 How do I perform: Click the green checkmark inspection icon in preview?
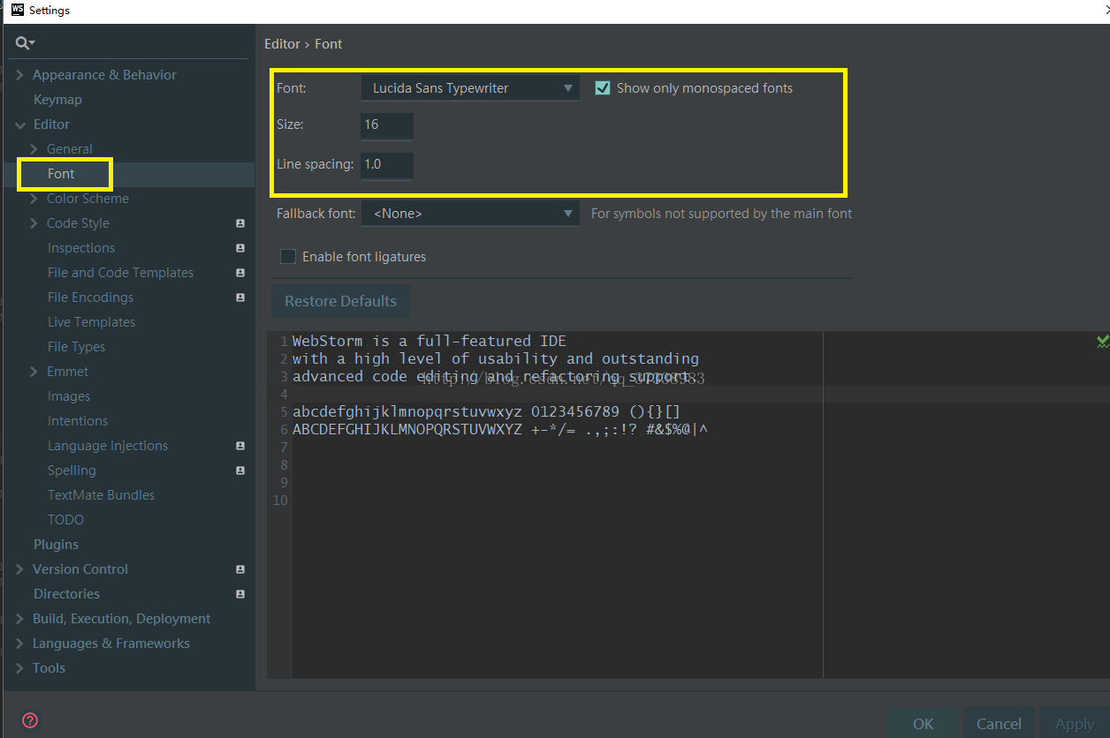1102,341
